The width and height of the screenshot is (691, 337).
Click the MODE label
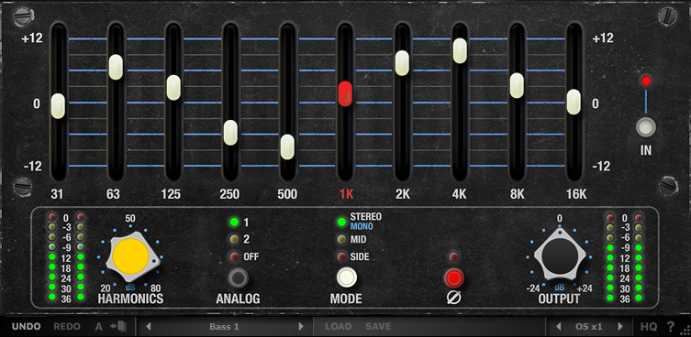(x=346, y=299)
